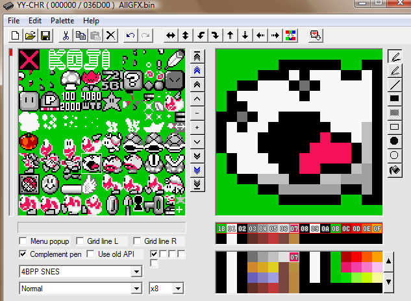Select the hollow rectangle tool
Image resolution: width=411 pixels, height=301 pixels.
(395, 127)
